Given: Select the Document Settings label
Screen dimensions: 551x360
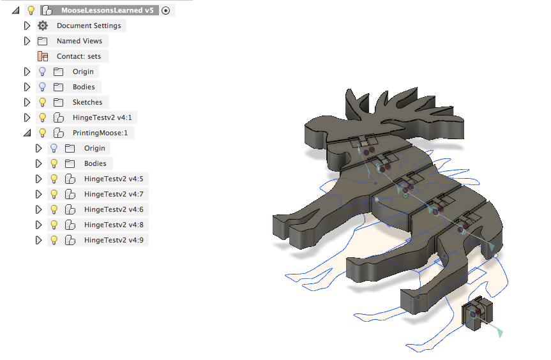Looking at the screenshot, I should [x=89, y=26].
